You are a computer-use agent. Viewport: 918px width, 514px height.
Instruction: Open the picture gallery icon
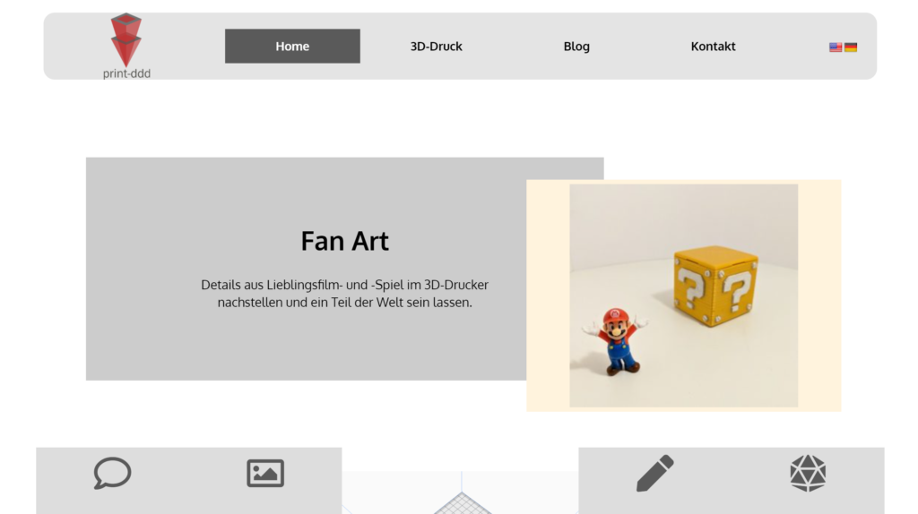(x=265, y=473)
